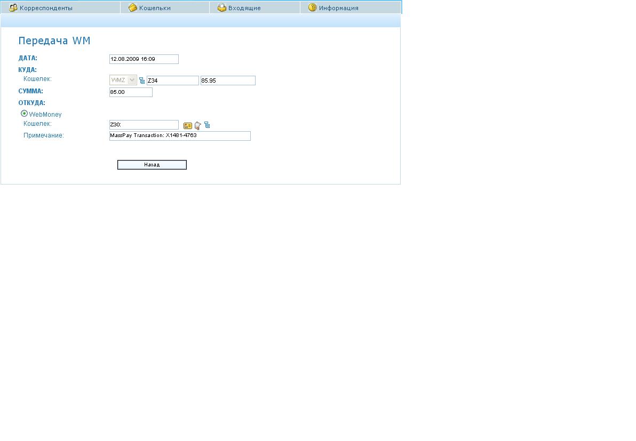Click the ДАТА: label
The width and height of the screenshot is (636, 441).
[x=28, y=58]
